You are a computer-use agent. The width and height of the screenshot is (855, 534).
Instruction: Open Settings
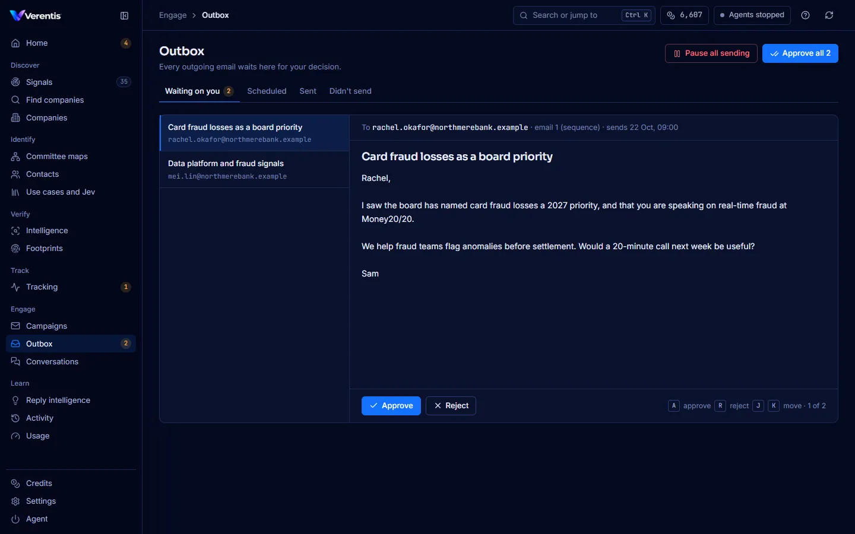click(x=71, y=501)
